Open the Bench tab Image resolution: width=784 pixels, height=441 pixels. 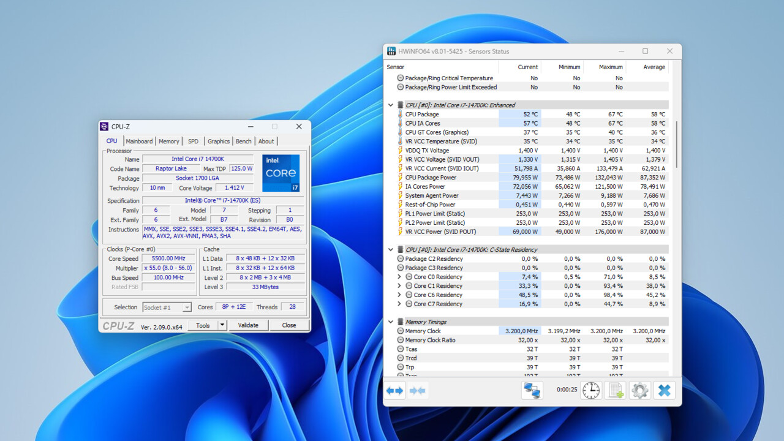pyautogui.click(x=243, y=141)
